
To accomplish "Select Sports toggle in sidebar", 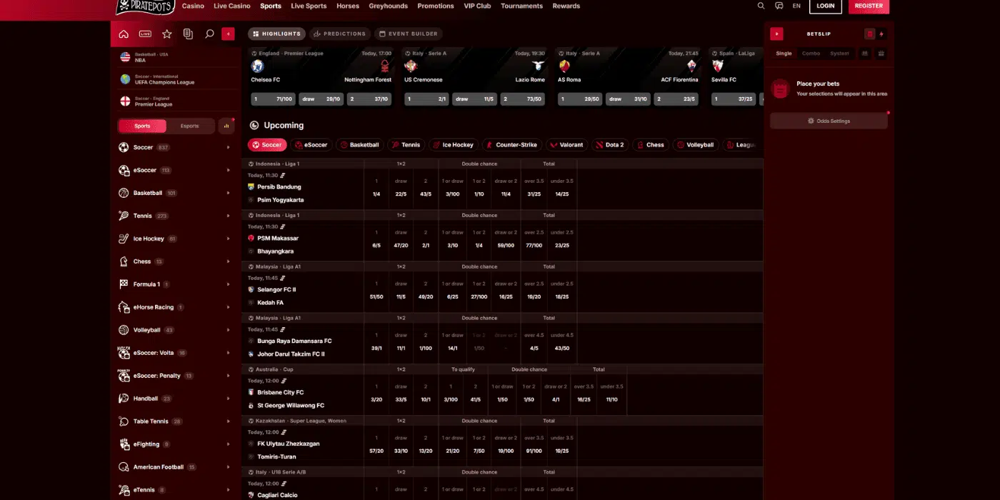I will (x=142, y=126).
